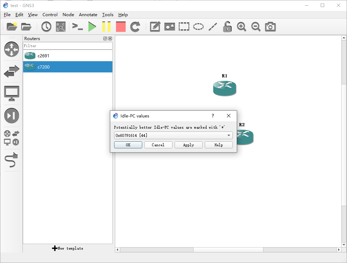Browse all devices sidebar icon
This screenshot has height=263, width=347.
(12, 138)
